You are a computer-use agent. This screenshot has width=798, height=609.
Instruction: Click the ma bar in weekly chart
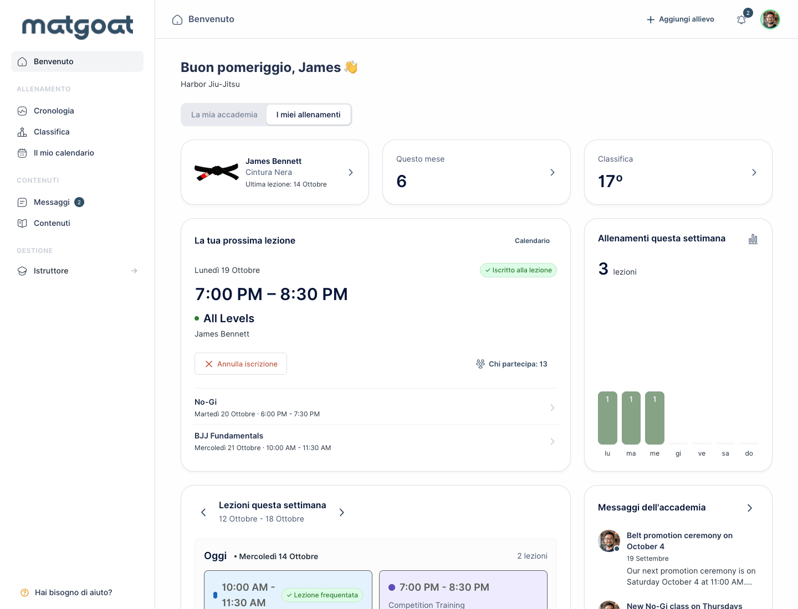pyautogui.click(x=631, y=418)
